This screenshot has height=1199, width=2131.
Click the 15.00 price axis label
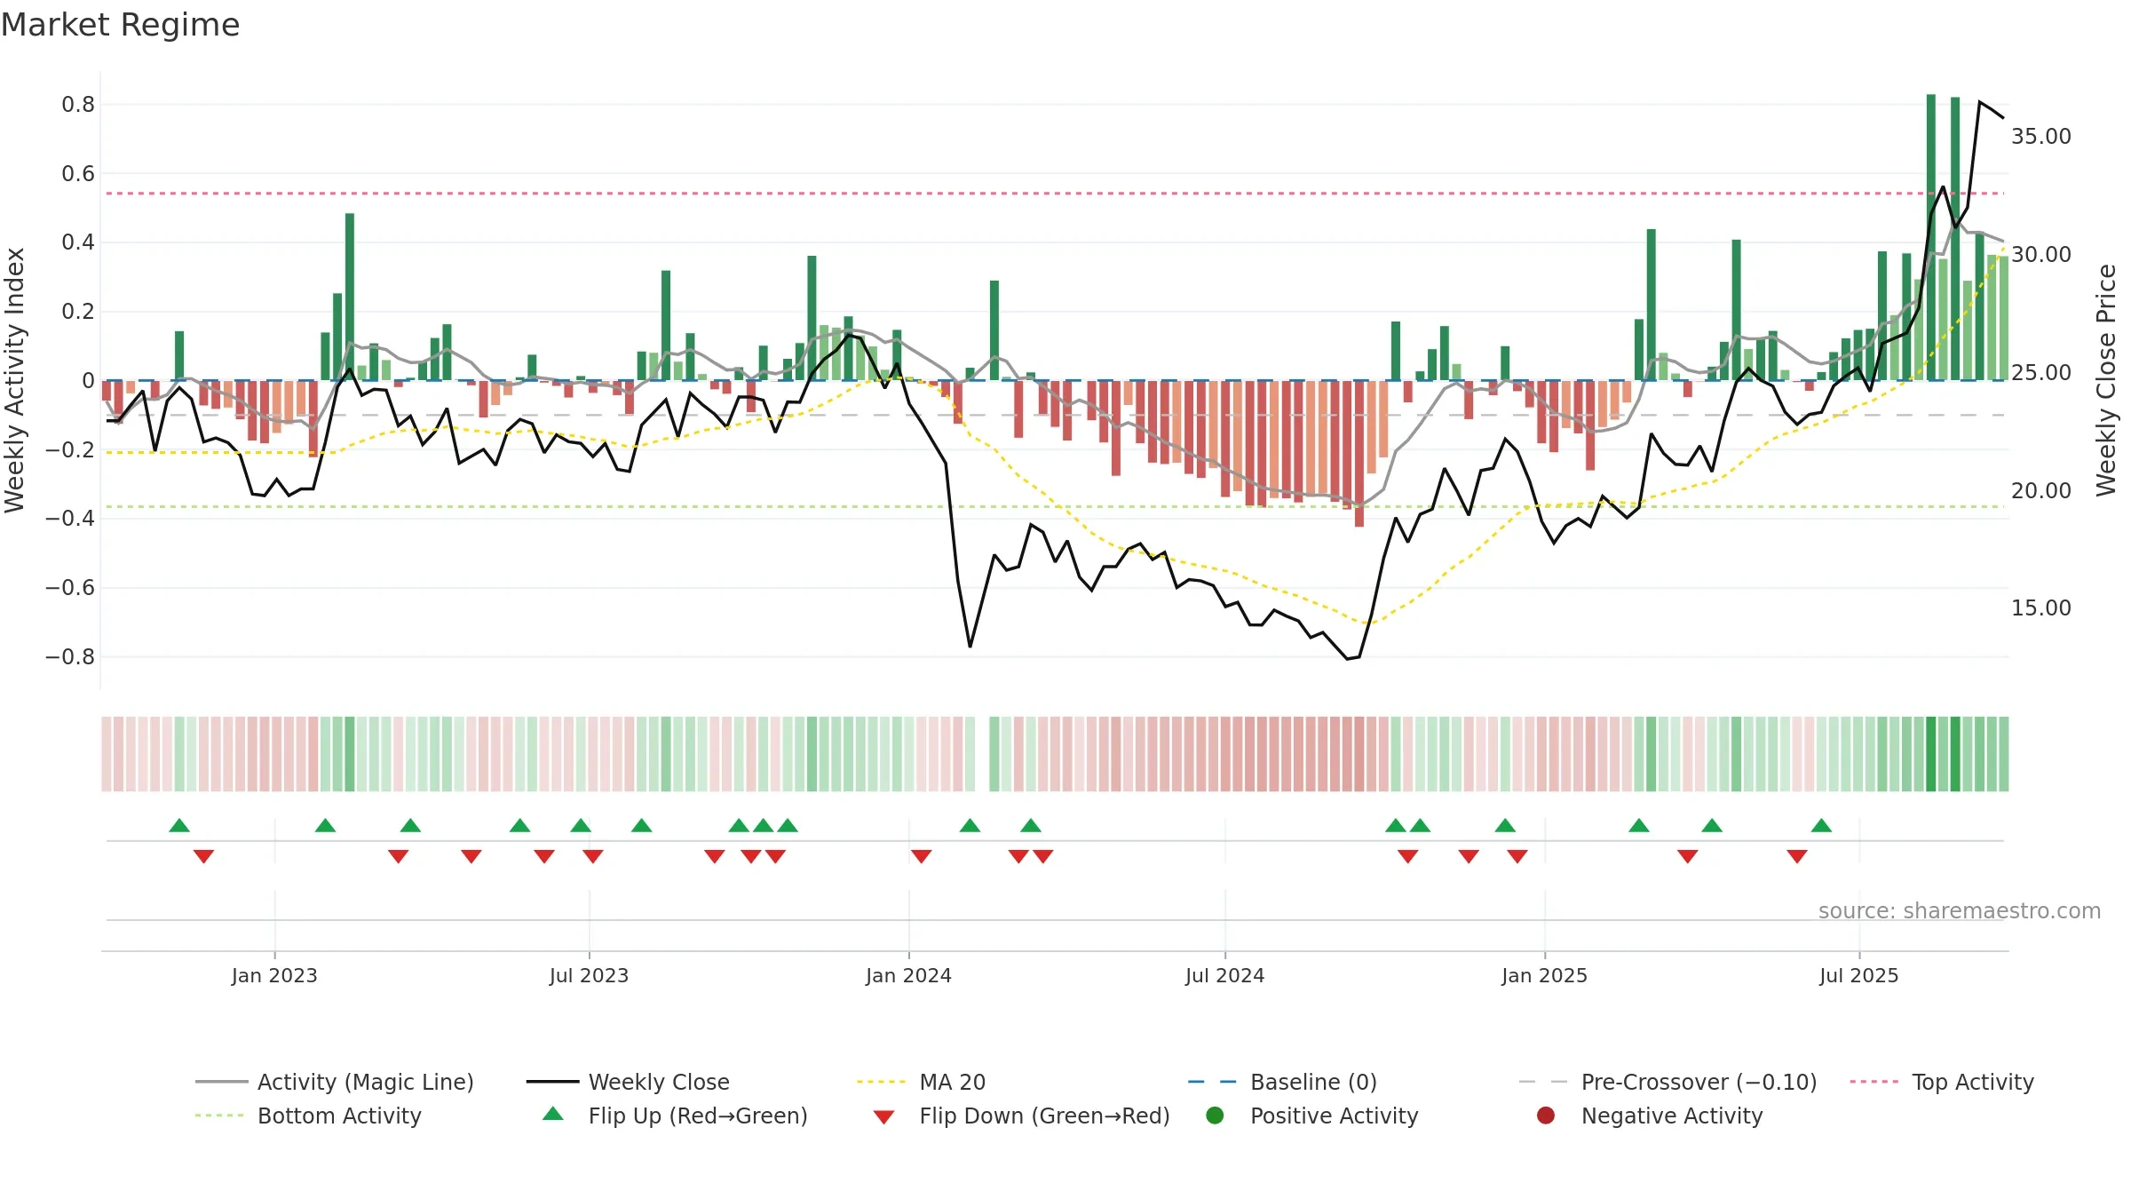(x=2040, y=607)
